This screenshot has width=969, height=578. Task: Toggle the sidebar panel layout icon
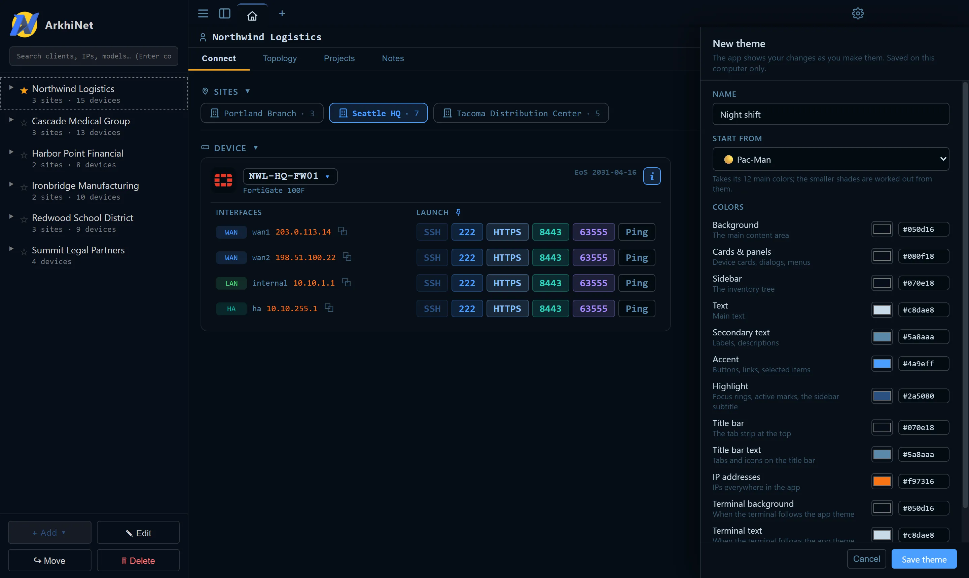click(225, 14)
